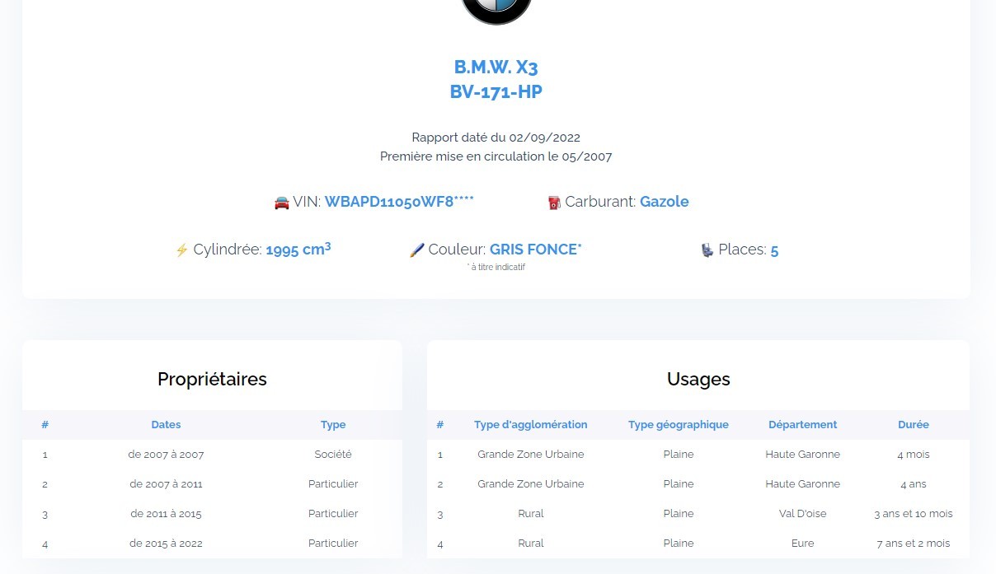Click the Département column header

point(803,425)
